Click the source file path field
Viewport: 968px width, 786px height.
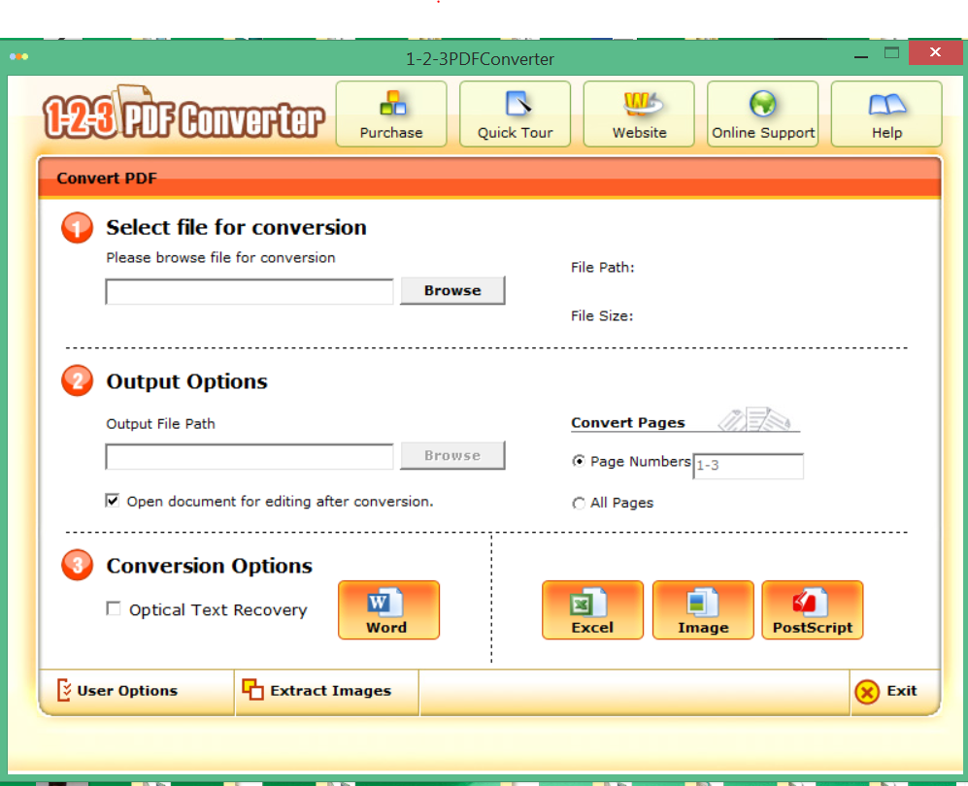click(x=250, y=292)
